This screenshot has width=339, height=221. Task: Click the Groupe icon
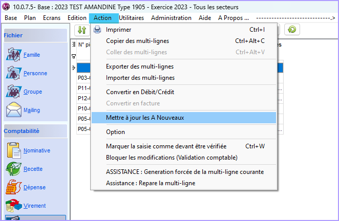click(13, 92)
